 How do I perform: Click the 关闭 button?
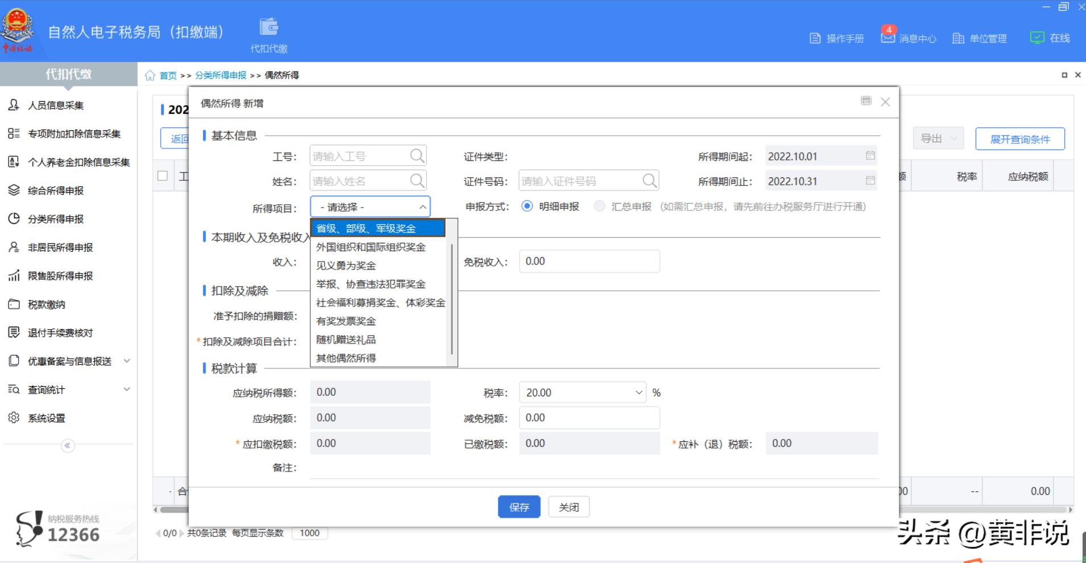click(x=569, y=507)
